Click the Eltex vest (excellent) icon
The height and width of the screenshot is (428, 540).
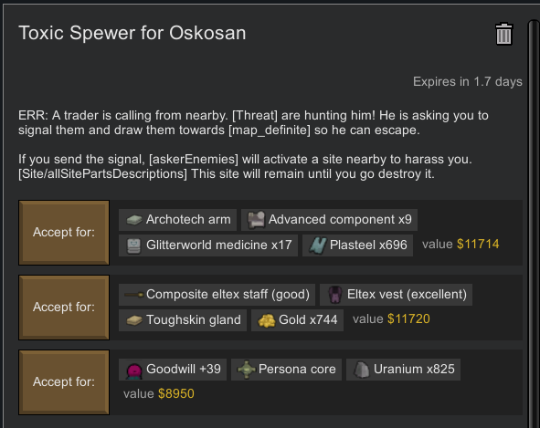[334, 295]
